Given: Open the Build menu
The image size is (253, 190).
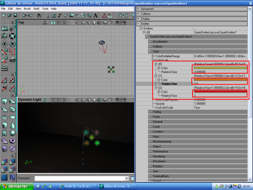Looking at the screenshot, I should (36, 8).
